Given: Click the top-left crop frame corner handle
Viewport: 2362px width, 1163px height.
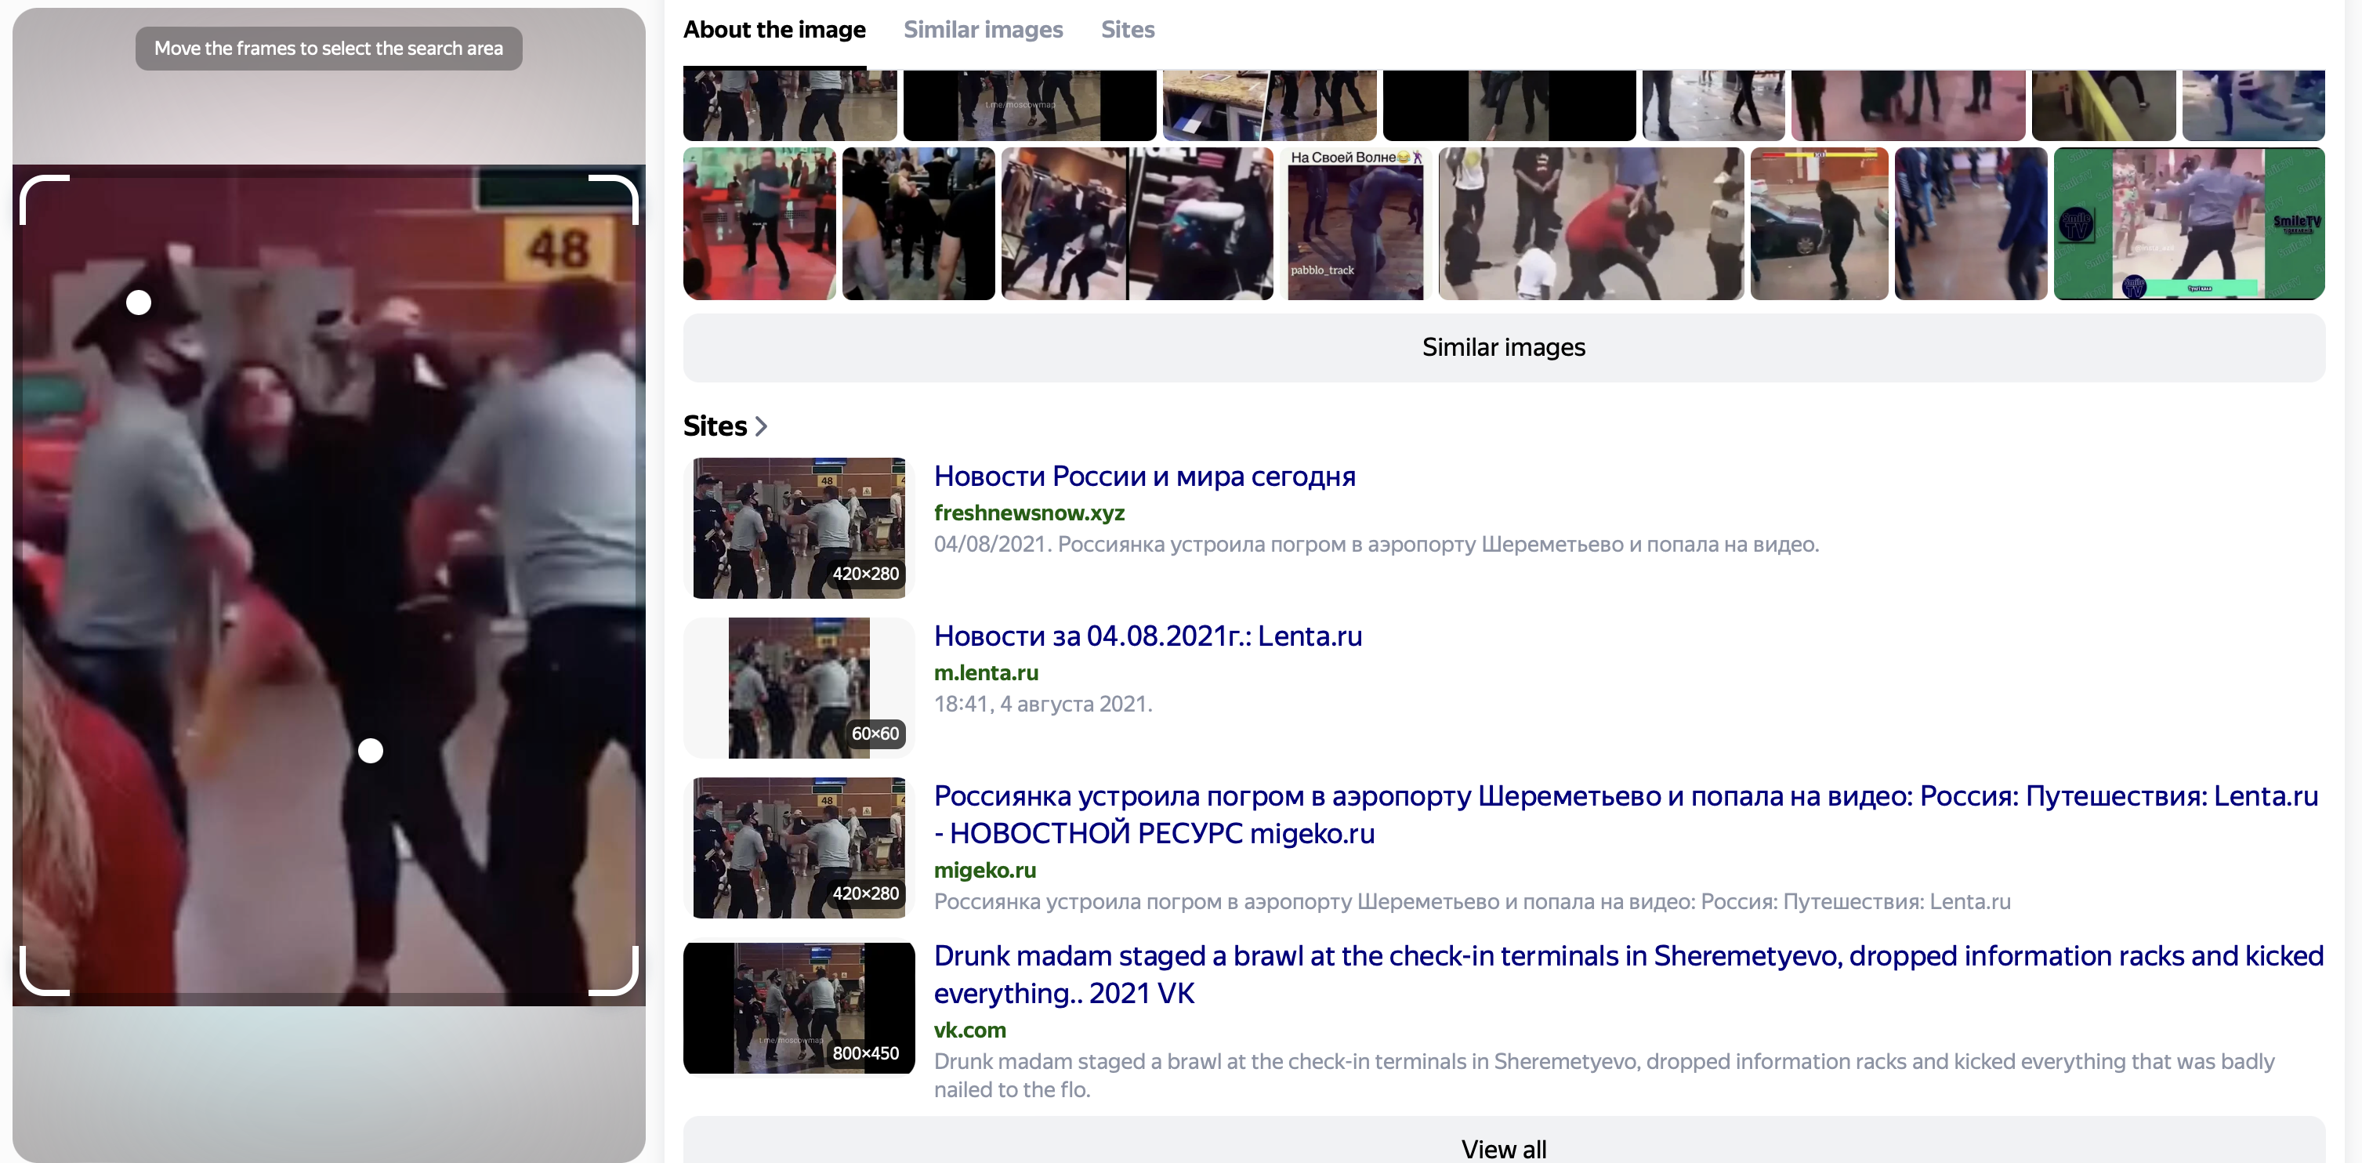Looking at the screenshot, I should (x=29, y=187).
